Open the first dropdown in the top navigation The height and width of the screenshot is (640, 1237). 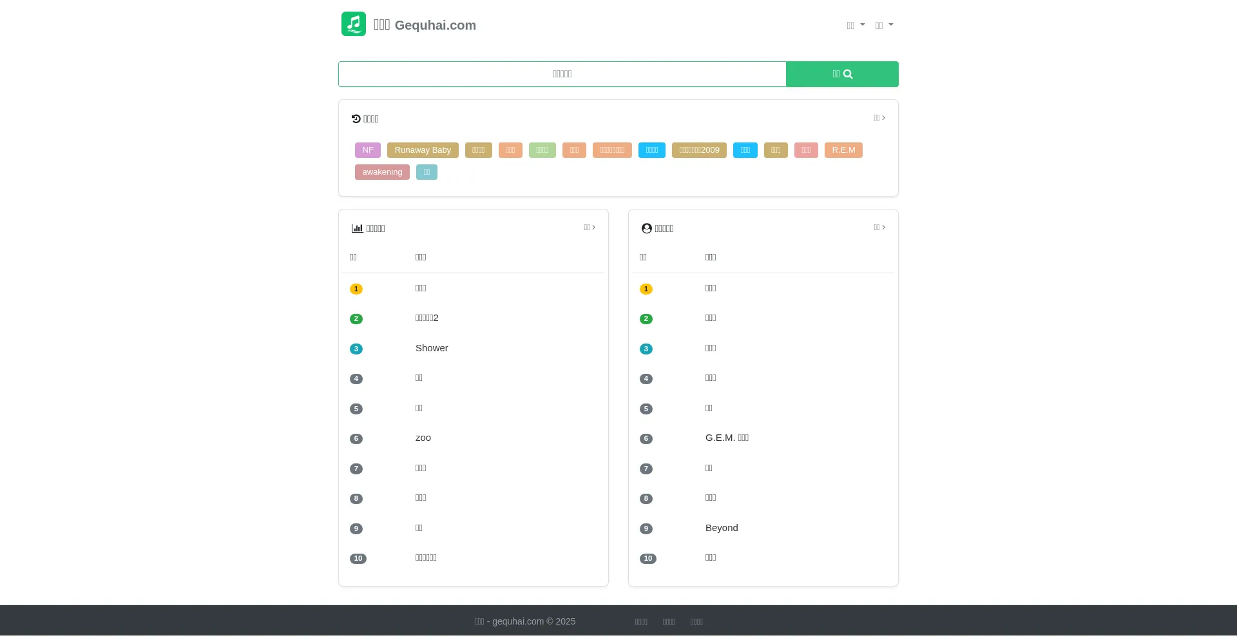click(855, 25)
